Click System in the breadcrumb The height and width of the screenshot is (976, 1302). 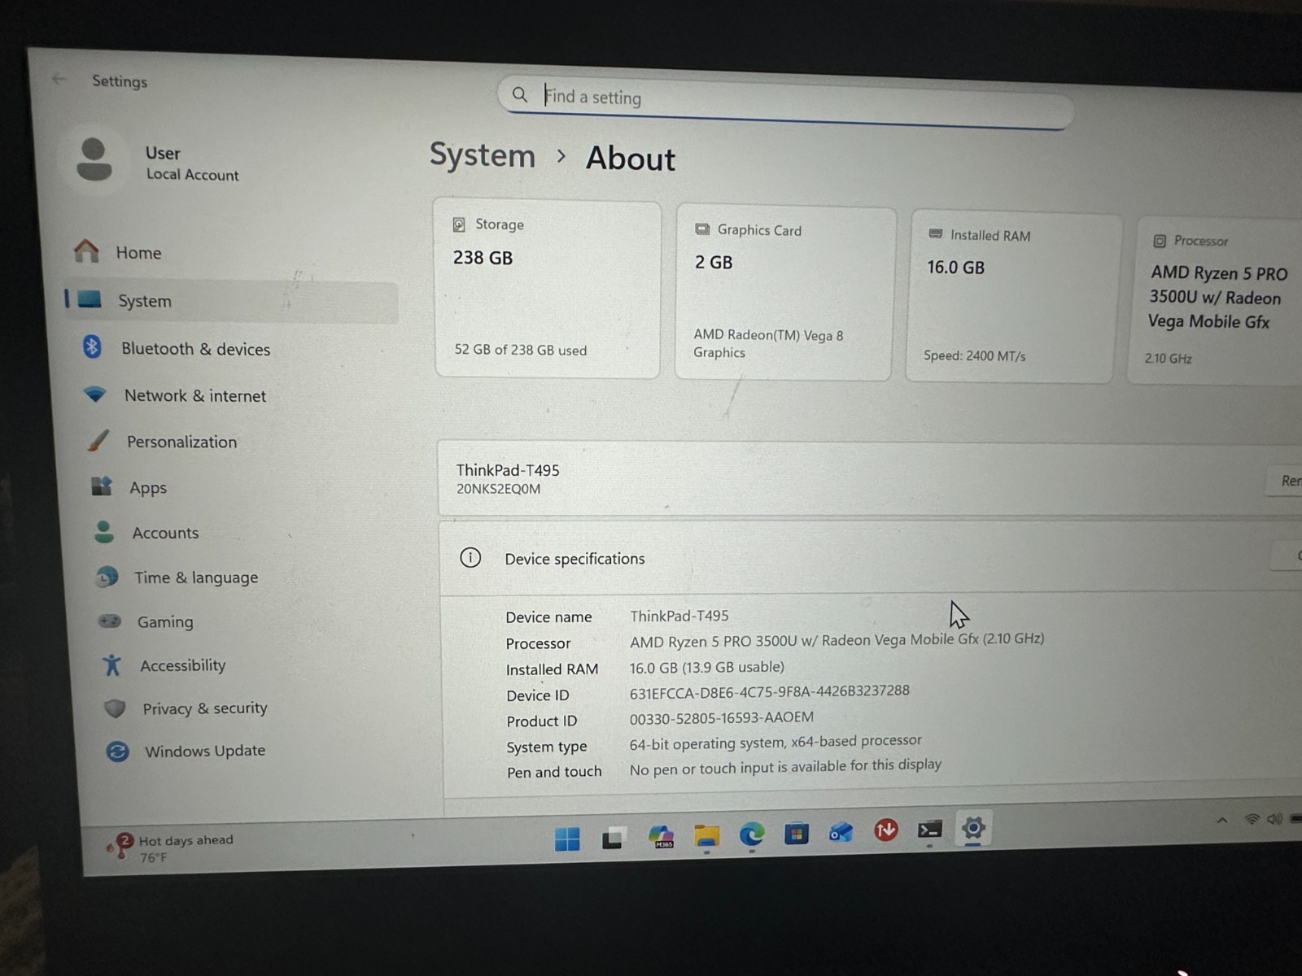[483, 155]
